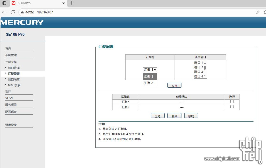The width and height of the screenshot is (266, 168).
Task: Click the browser back arrow icon
Action: click(4, 12)
